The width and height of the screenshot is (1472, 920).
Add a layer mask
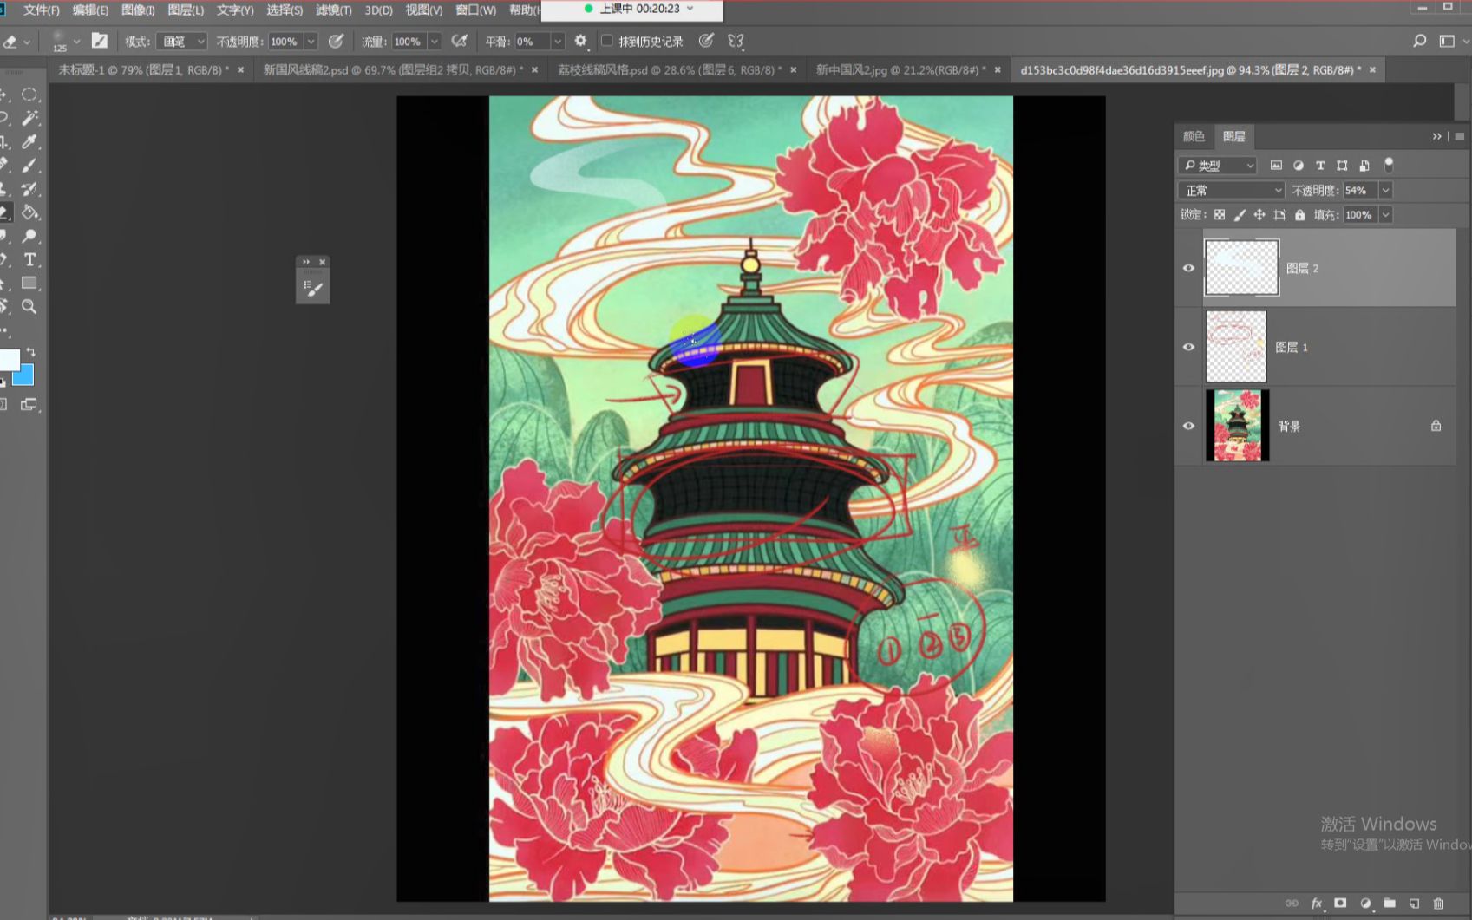click(1340, 903)
